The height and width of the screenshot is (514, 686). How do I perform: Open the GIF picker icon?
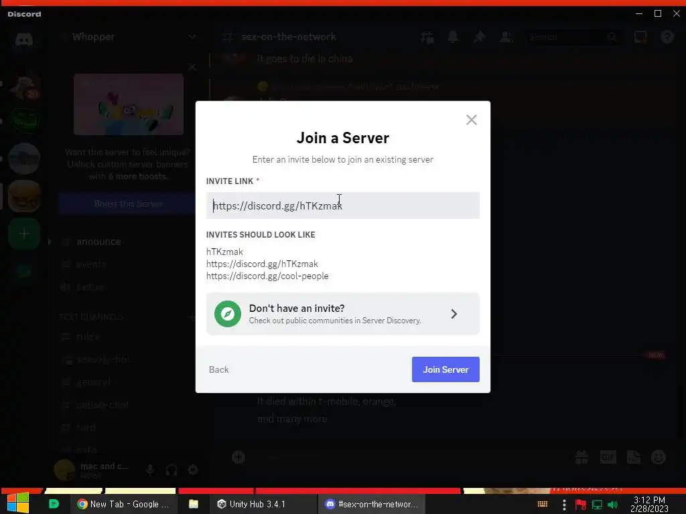pyautogui.click(x=608, y=457)
